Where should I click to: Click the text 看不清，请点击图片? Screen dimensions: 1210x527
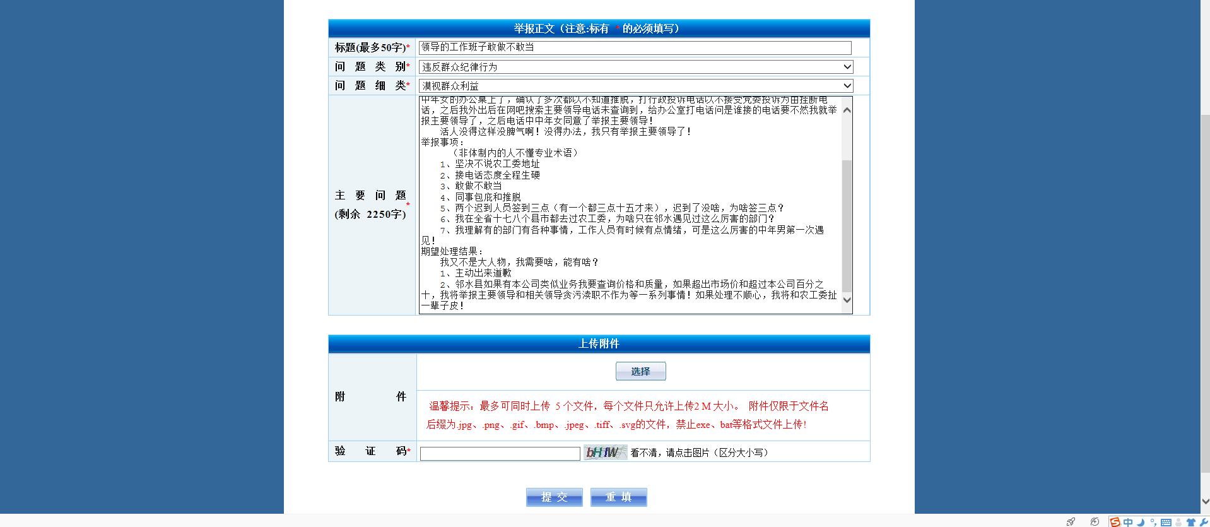[x=670, y=453]
